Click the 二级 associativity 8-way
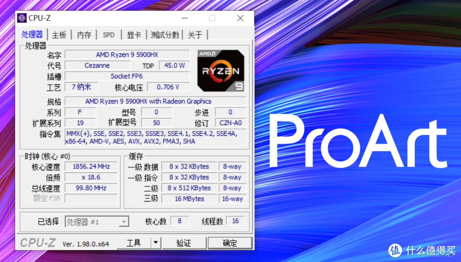The image size is (461, 262). coord(232,188)
